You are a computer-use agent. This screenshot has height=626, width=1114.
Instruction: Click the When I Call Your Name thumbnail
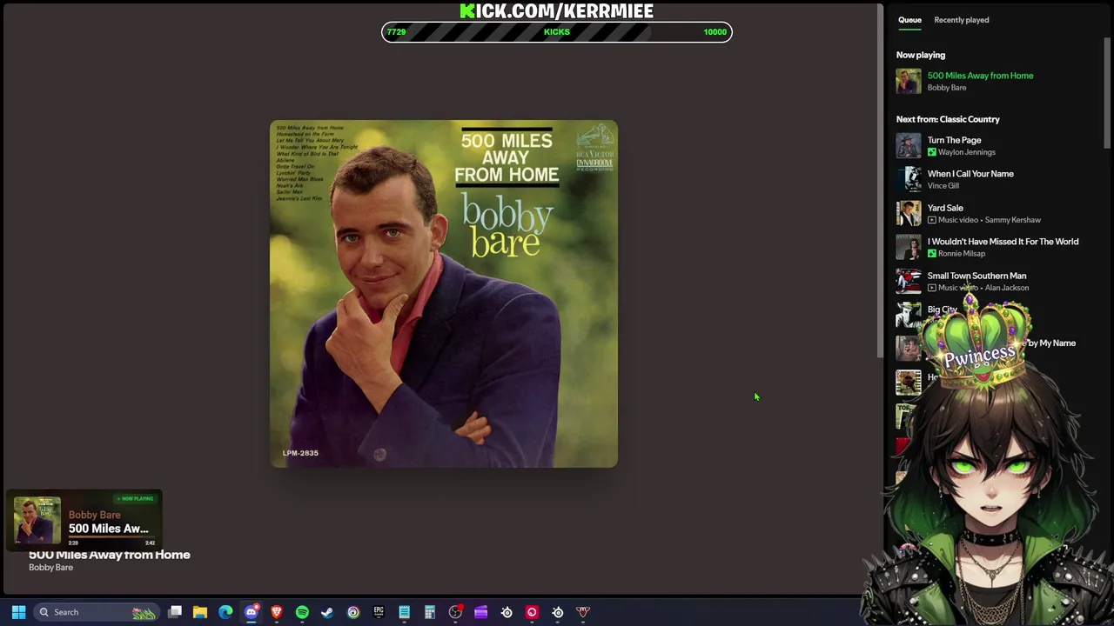[x=909, y=179]
